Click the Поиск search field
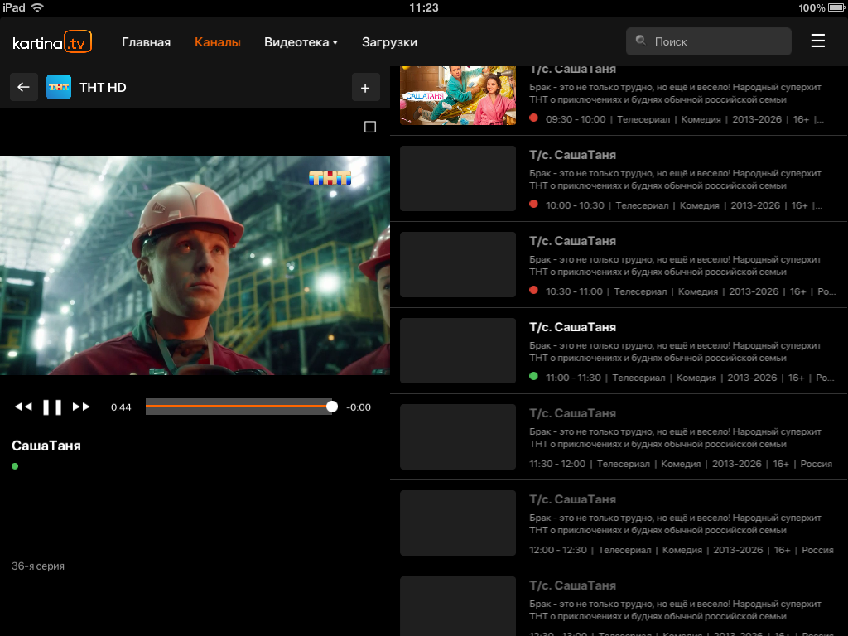This screenshot has width=848, height=636. pos(709,41)
